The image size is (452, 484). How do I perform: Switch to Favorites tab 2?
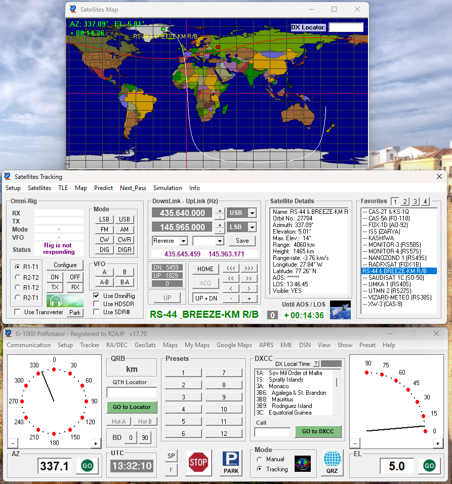coord(405,202)
